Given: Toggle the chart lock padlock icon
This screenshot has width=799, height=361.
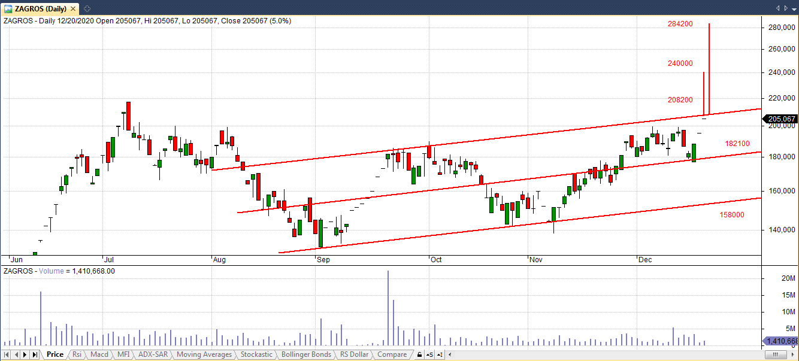Looking at the screenshot, I should 419,354.
